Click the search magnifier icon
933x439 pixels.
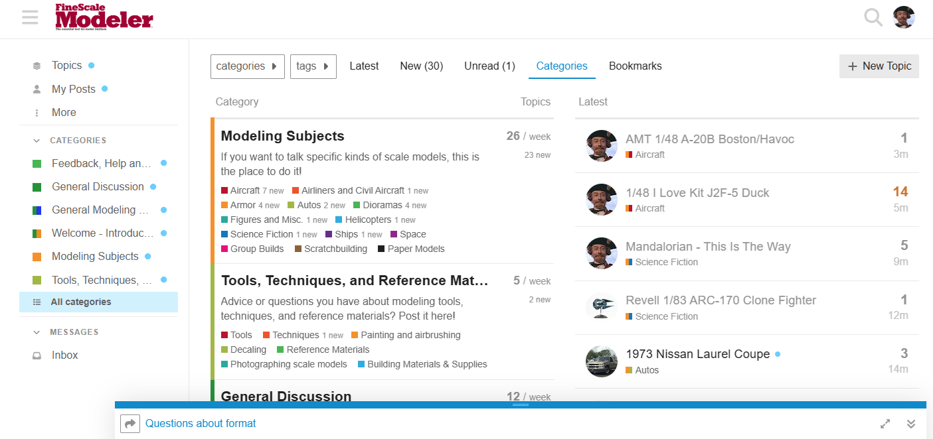coord(873,17)
